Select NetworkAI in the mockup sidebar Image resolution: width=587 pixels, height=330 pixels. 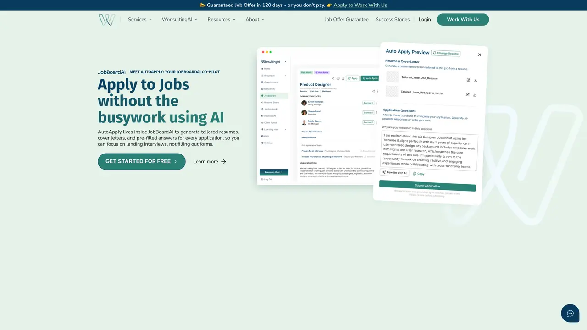(268, 89)
